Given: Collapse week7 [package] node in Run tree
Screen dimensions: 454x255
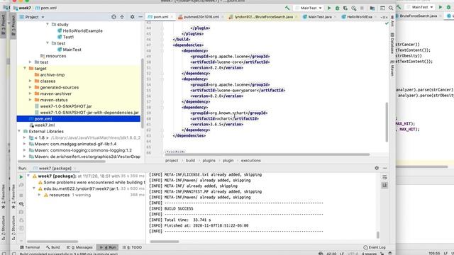Looking at the screenshot, I should (28, 176).
